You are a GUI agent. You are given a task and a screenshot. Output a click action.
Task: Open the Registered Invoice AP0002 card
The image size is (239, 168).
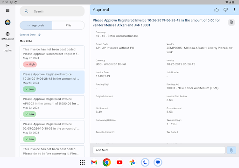click(52, 107)
